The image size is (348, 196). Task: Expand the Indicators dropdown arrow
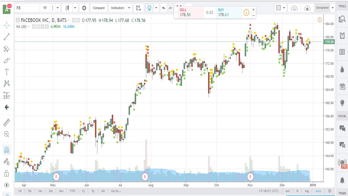tap(129, 8)
